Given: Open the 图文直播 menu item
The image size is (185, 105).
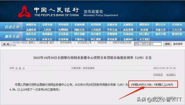Looking at the screenshot, I should pyautogui.click(x=79, y=34).
